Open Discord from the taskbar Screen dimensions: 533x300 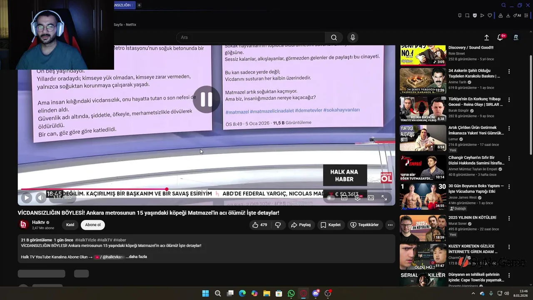316,293
